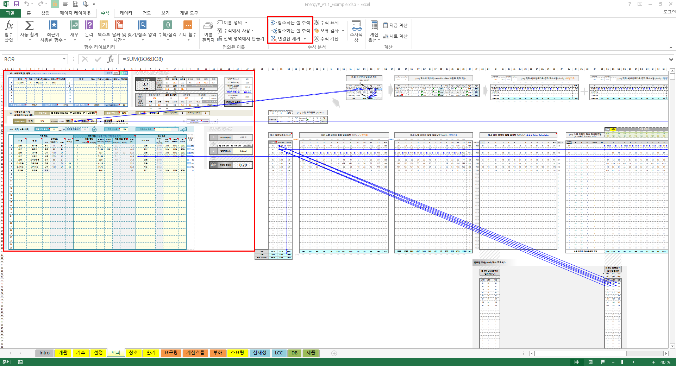The image size is (676, 366).
Task: Click the 자동 합계 sigma icon
Action: [x=29, y=26]
